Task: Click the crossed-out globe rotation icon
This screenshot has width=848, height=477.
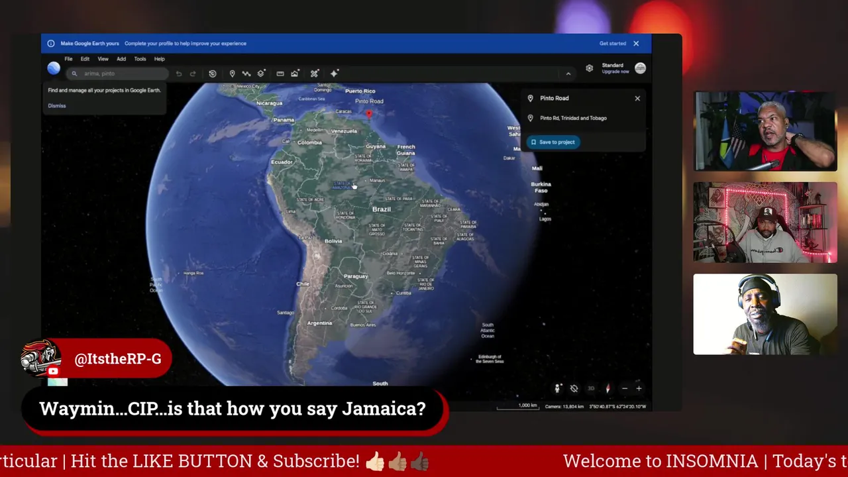Action: click(x=574, y=388)
